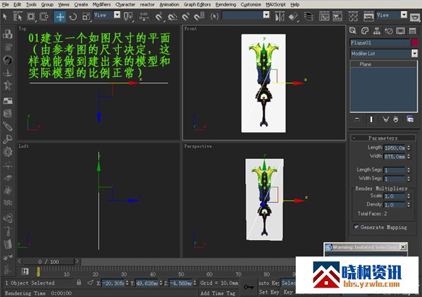Viewport: 422px width, 297px height.
Task: Select the Select Object arrow tool
Action: pos(5,16)
